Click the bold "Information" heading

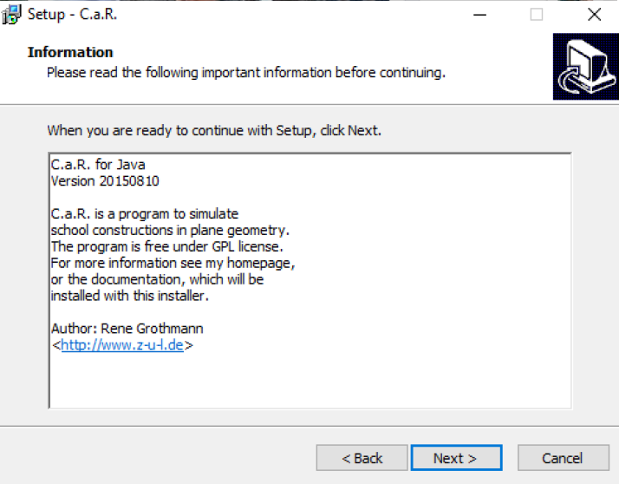tap(70, 52)
